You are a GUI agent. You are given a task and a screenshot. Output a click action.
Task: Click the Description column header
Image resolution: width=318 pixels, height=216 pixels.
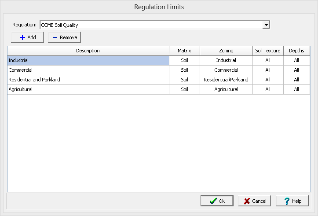click(88, 51)
